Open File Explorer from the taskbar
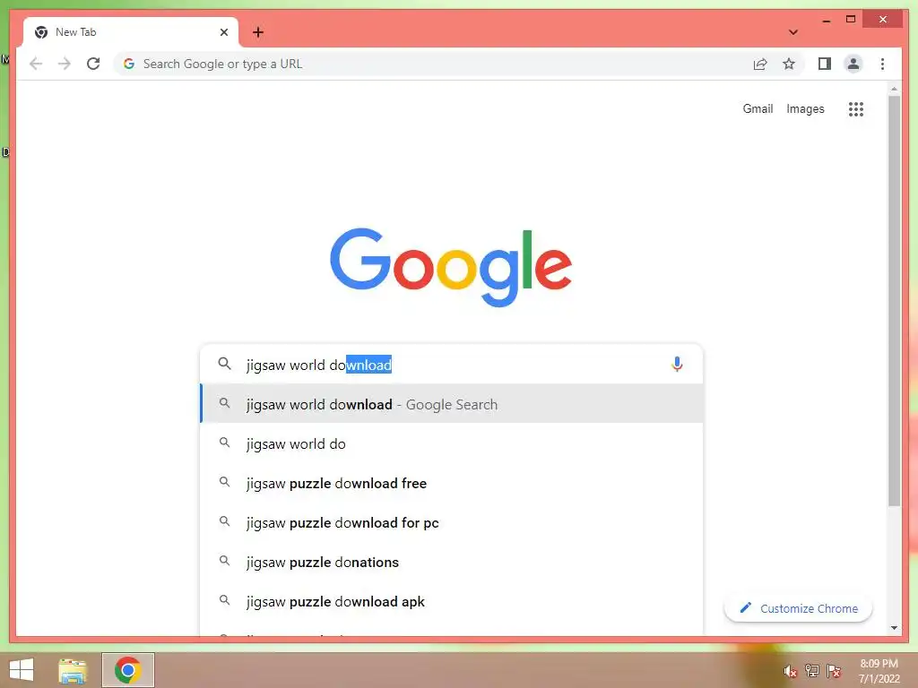918x688 pixels. (73, 670)
